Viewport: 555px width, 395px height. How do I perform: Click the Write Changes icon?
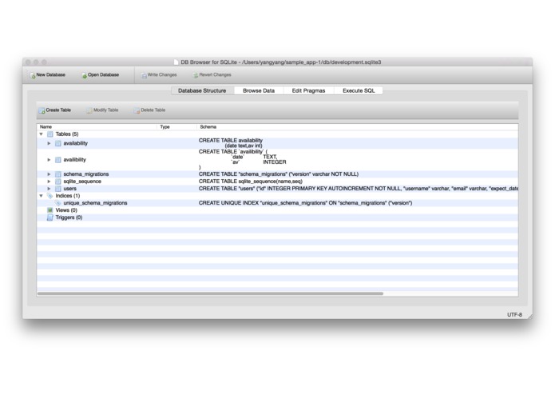tap(144, 75)
